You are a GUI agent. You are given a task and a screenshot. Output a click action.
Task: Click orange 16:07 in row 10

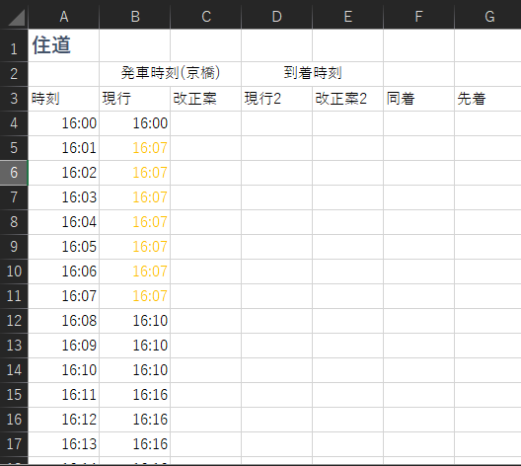(135, 272)
